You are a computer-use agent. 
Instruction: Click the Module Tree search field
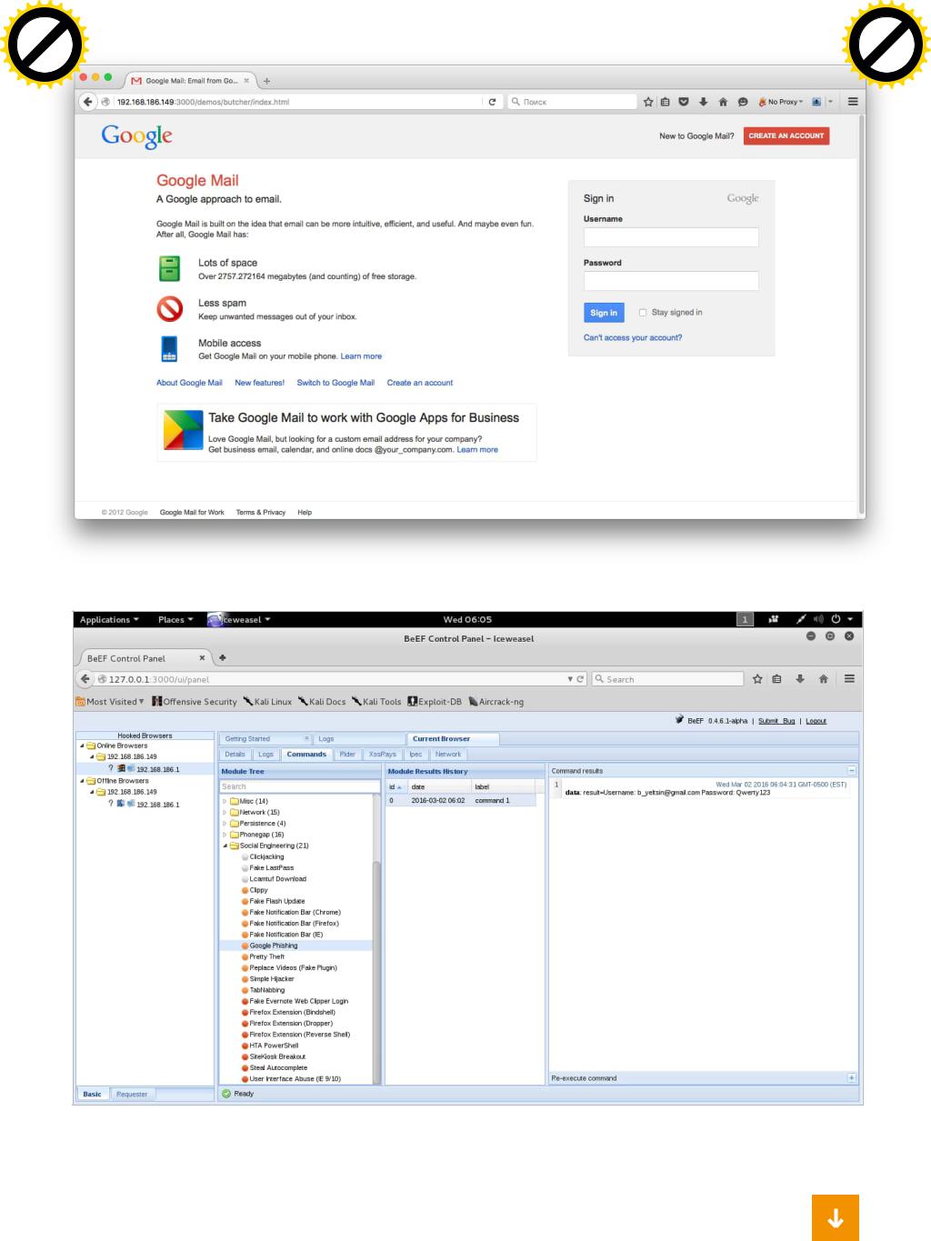point(299,786)
